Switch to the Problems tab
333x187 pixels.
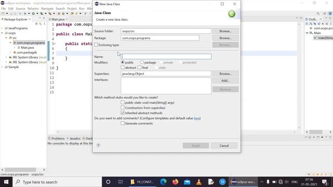coord(56,138)
